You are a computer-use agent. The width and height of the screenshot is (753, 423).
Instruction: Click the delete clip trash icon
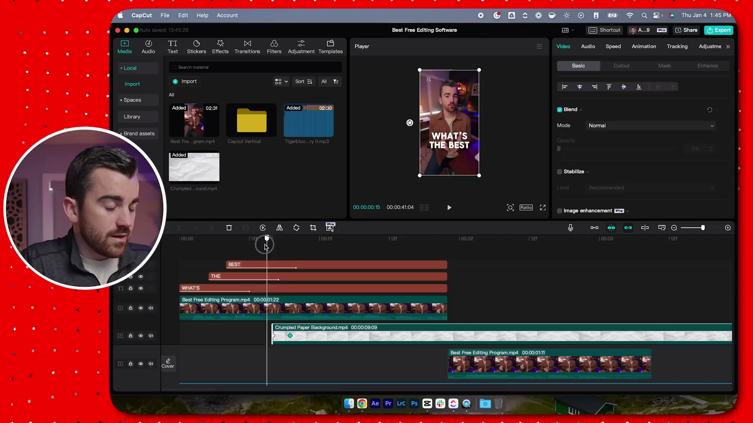[229, 228]
